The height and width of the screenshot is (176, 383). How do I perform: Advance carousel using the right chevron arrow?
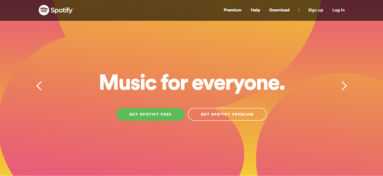344,86
